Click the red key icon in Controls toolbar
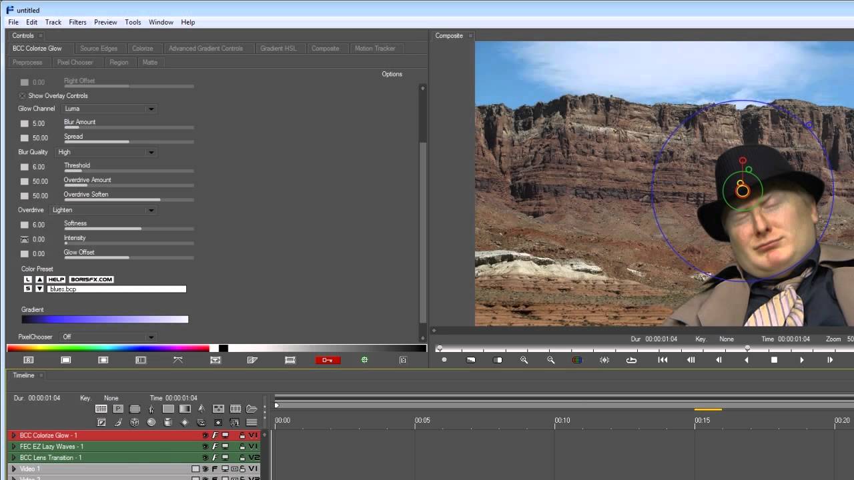This screenshot has width=854, height=480. pyautogui.click(x=328, y=360)
